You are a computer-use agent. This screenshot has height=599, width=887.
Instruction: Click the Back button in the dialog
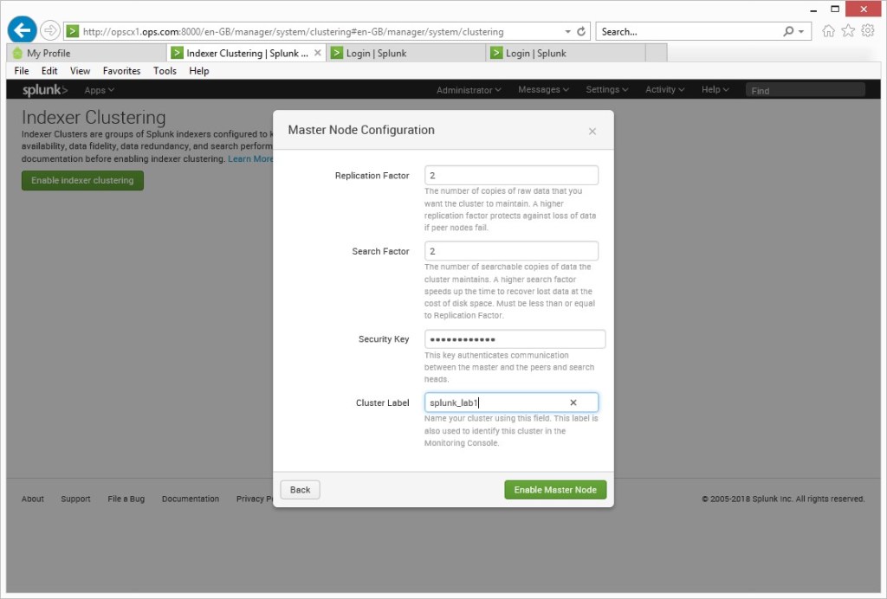300,489
